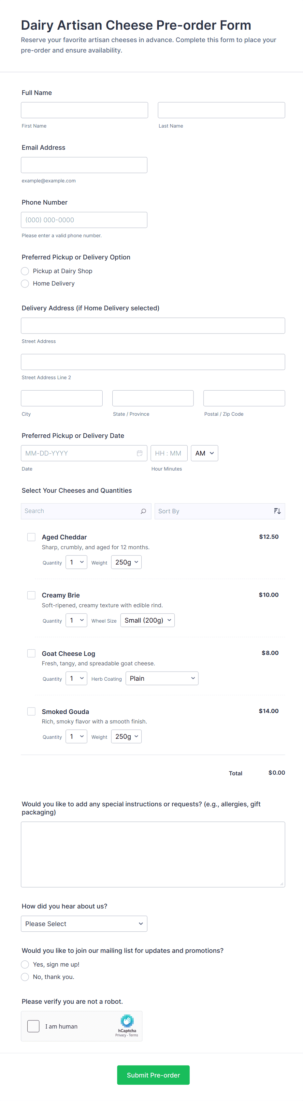
Task: Select Pickup at Dairy Shop option
Action: click(25, 271)
